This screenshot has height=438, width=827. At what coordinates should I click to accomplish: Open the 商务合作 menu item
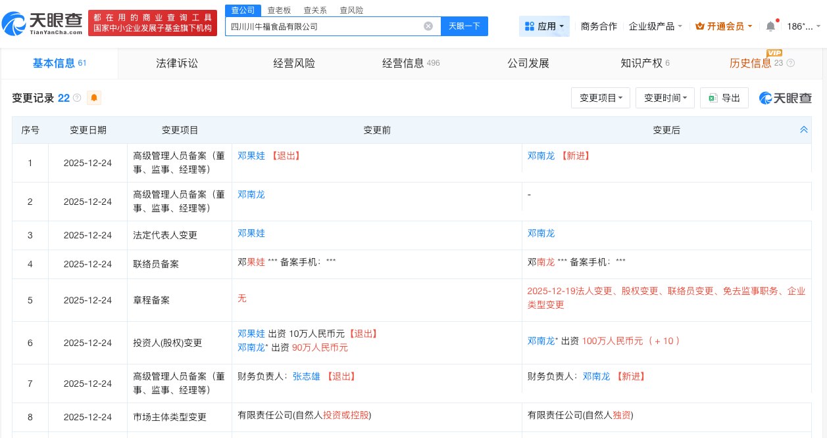click(x=599, y=26)
